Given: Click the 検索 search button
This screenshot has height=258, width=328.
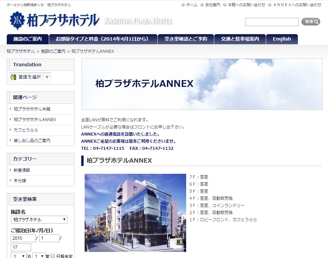Looking at the screenshot, I should click(311, 22).
